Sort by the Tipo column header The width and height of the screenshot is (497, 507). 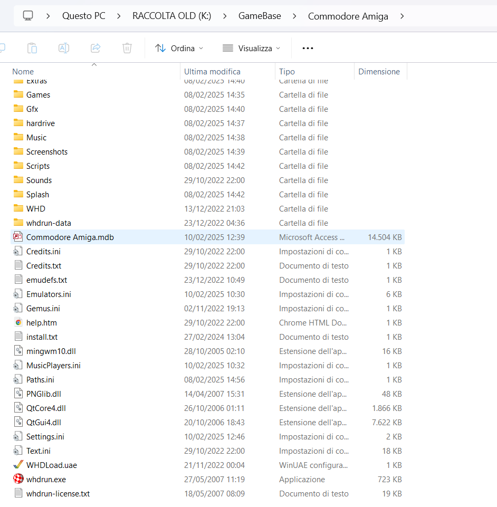click(x=287, y=71)
